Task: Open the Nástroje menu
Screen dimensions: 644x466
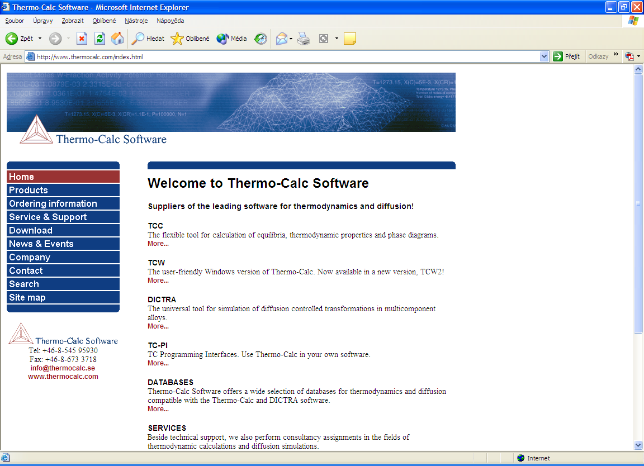Action: coord(136,21)
